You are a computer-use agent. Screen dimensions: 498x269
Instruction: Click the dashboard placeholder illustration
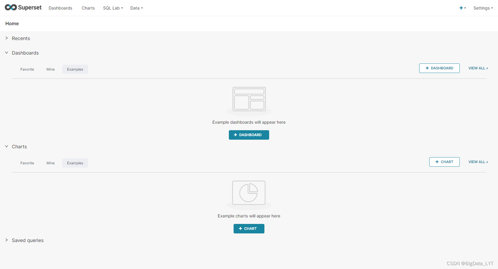(249, 99)
